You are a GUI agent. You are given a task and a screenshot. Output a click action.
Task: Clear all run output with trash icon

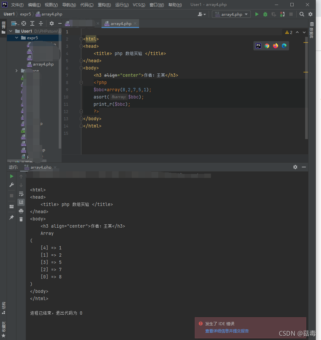(21, 219)
